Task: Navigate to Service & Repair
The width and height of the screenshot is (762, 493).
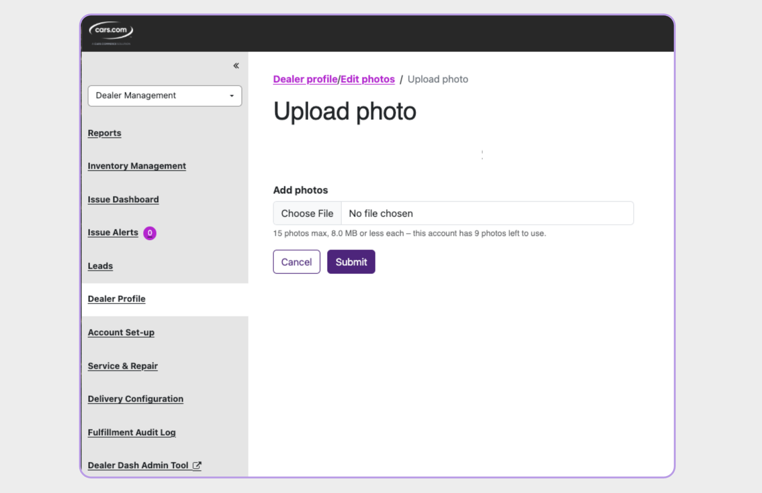Action: [123, 366]
